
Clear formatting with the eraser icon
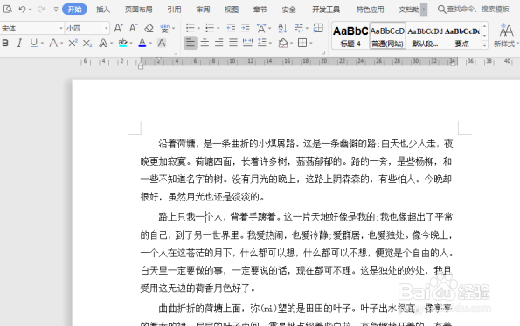[149, 28]
